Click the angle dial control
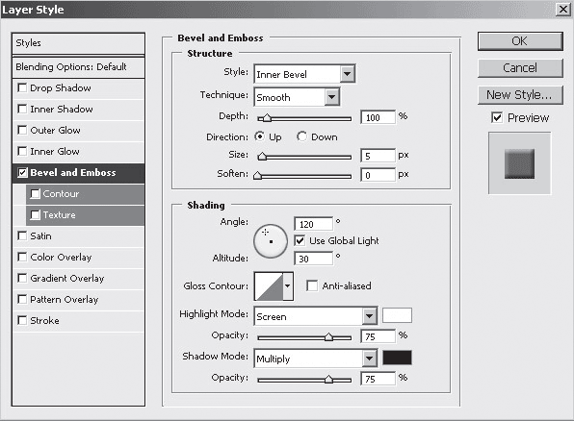574x421 pixels. 271,241
